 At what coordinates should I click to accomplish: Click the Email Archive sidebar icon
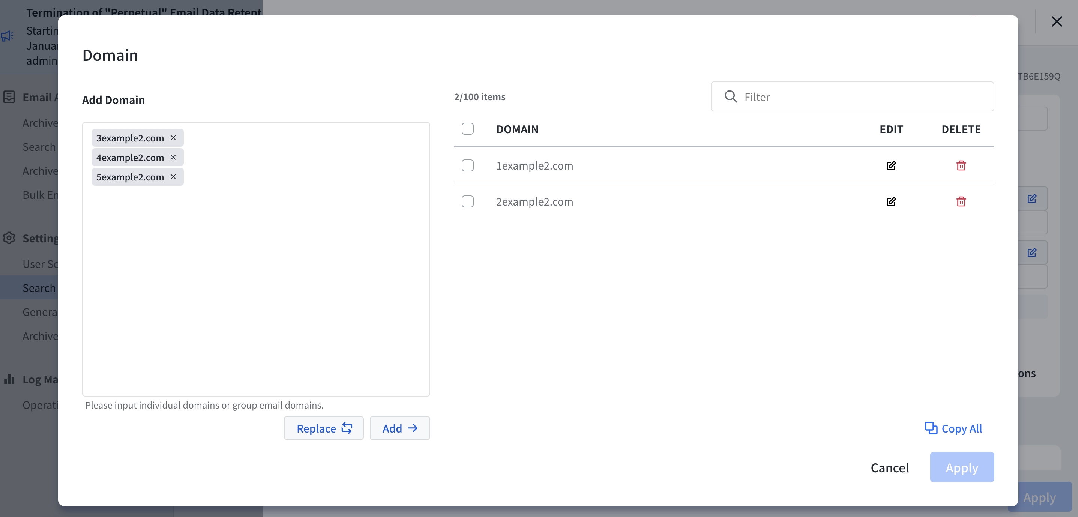(9, 97)
